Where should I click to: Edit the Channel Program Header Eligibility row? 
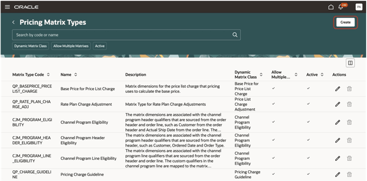337,140
